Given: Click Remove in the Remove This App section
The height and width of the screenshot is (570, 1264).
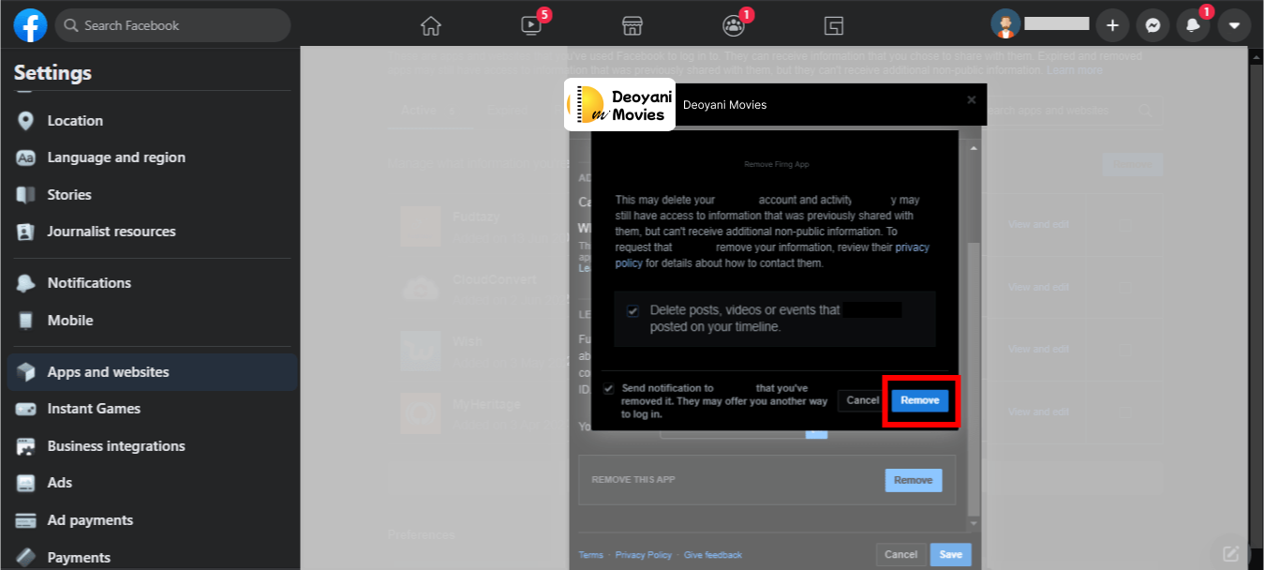Looking at the screenshot, I should tap(913, 480).
